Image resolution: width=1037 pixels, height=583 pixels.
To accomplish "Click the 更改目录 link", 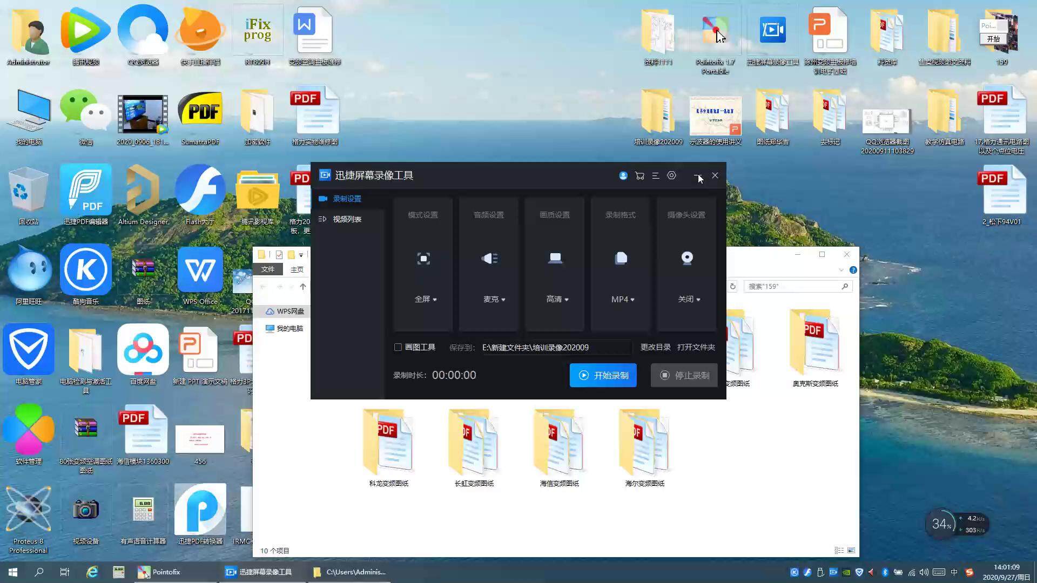I will (x=655, y=347).
